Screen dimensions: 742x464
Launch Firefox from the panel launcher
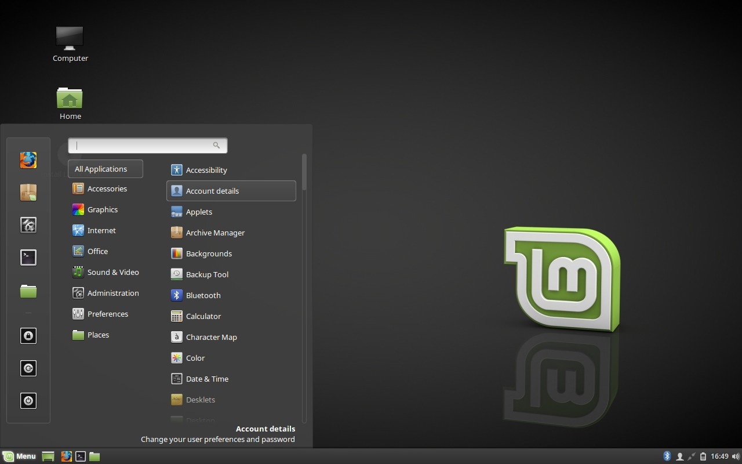click(x=67, y=456)
